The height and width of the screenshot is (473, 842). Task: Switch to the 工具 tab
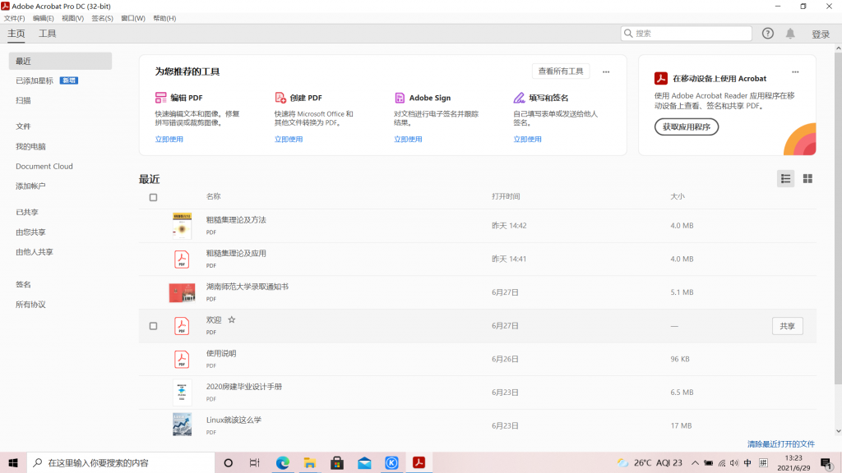[x=47, y=33]
